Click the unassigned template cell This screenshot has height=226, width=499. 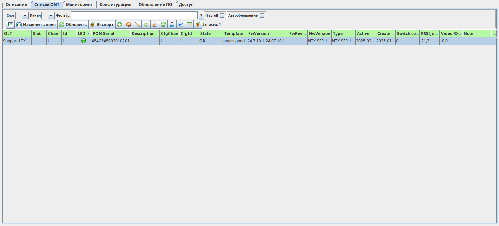(235, 41)
